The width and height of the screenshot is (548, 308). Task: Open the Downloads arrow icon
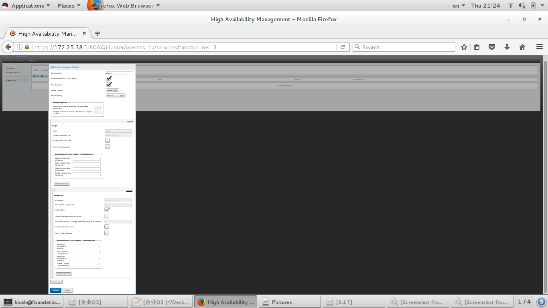pyautogui.click(x=507, y=47)
